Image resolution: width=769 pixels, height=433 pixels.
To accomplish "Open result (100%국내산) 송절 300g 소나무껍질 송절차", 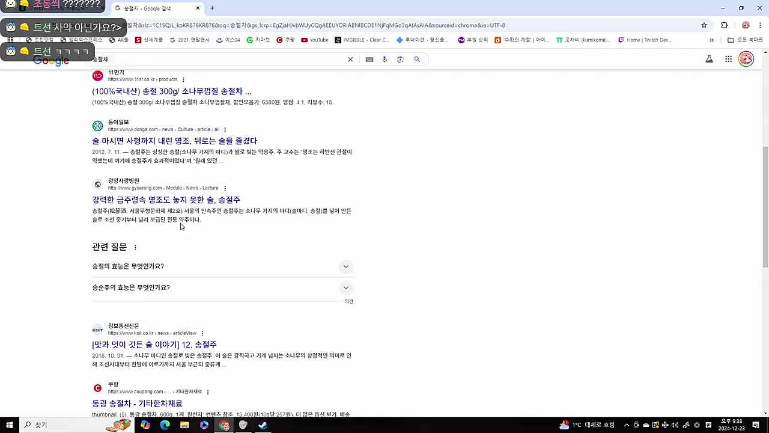I will click(x=172, y=91).
